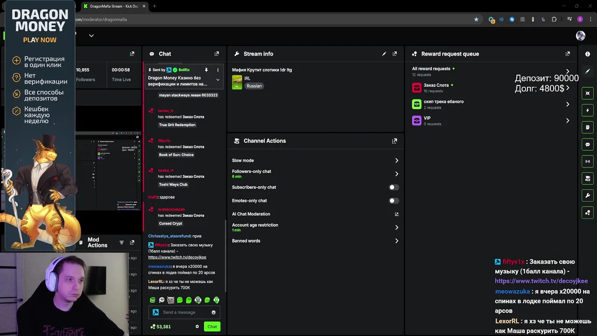Image resolution: width=597 pixels, height=336 pixels.
Task: Toggle stream preview widget in sidebar
Action: pyautogui.click(x=588, y=93)
